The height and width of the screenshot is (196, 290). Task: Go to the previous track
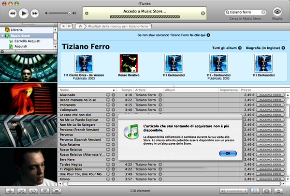[12, 13]
